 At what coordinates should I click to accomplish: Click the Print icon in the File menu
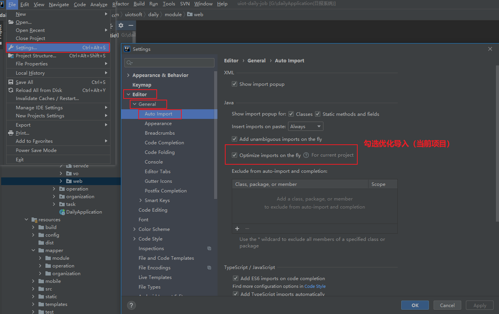(11, 133)
